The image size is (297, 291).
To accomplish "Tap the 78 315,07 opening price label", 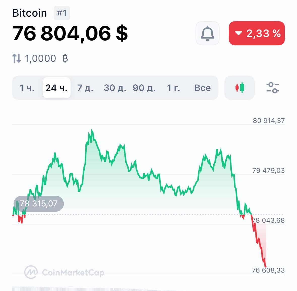I will 39,204.
